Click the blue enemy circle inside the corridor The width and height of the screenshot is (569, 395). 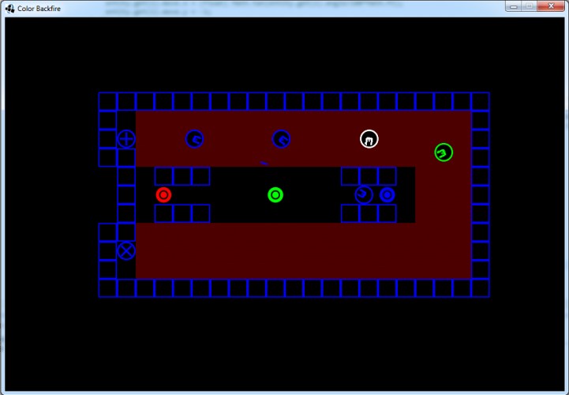(x=364, y=195)
